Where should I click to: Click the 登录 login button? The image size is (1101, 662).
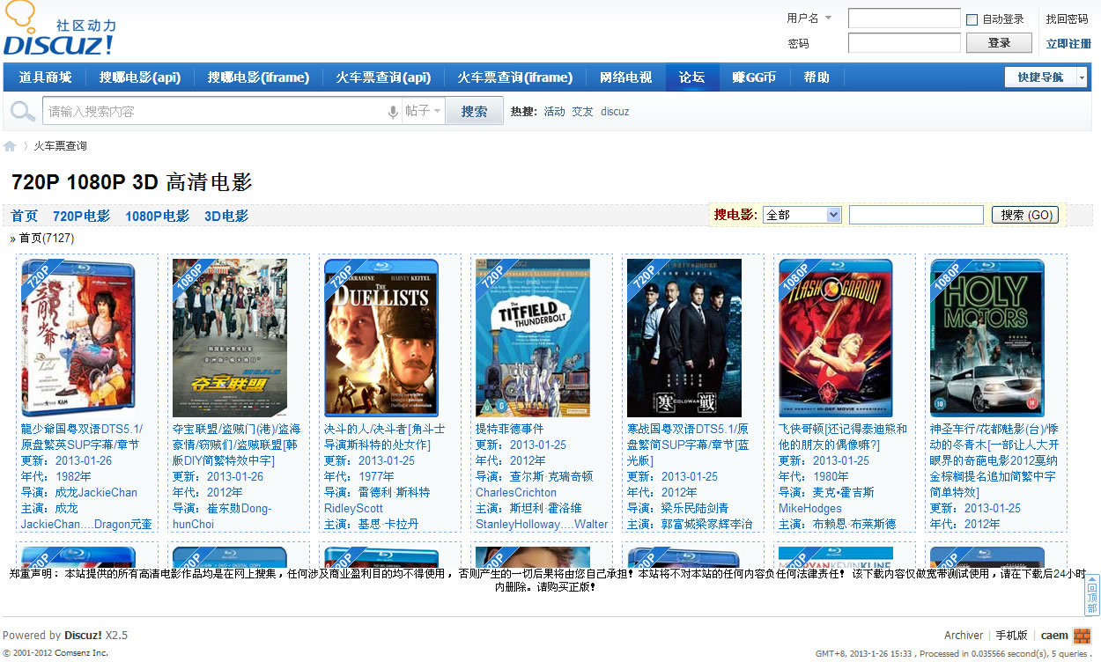[x=999, y=43]
